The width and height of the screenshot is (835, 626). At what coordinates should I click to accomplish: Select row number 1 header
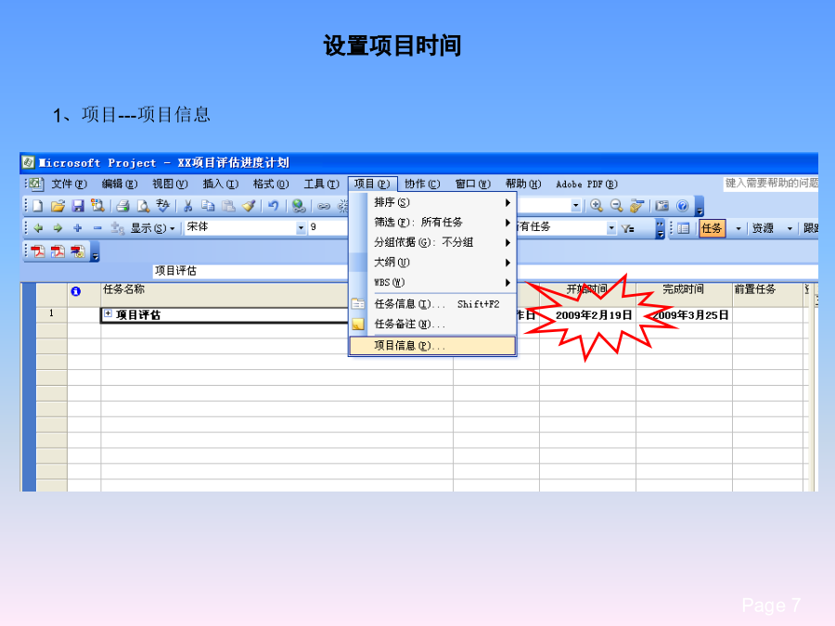point(51,314)
